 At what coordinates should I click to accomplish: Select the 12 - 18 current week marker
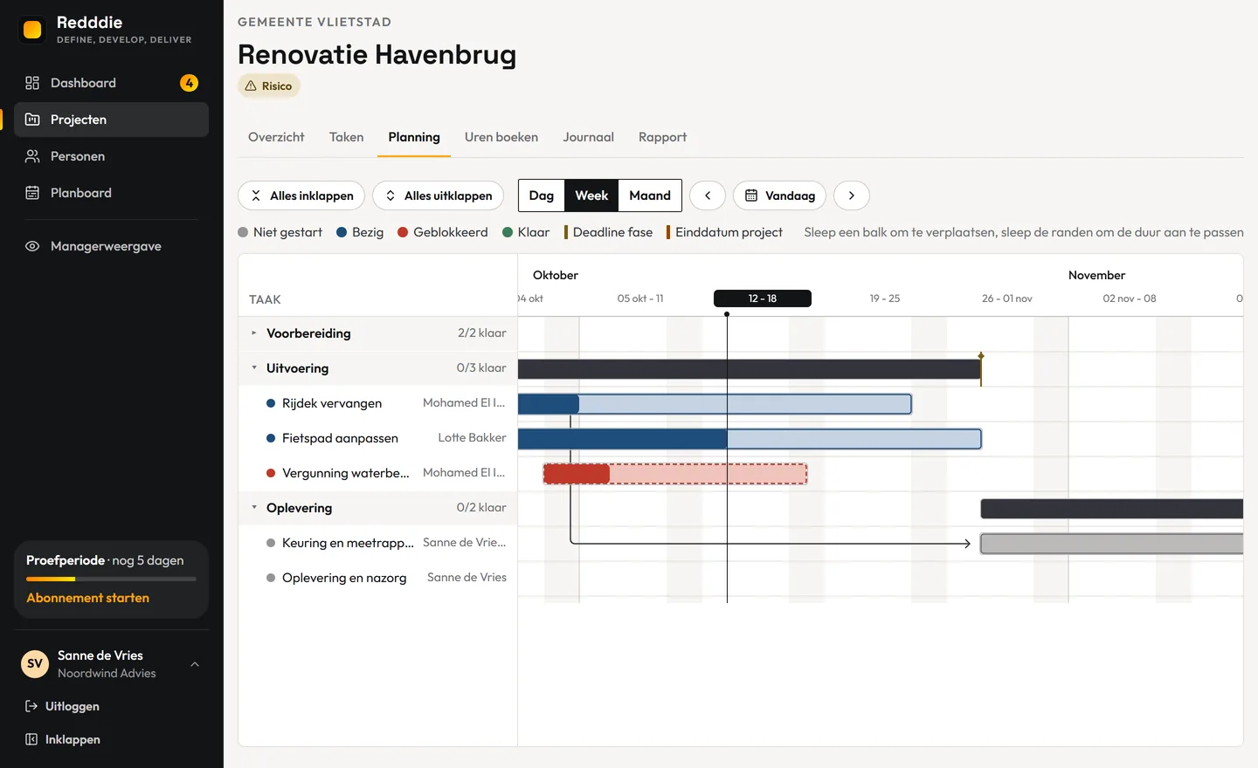pyautogui.click(x=763, y=298)
